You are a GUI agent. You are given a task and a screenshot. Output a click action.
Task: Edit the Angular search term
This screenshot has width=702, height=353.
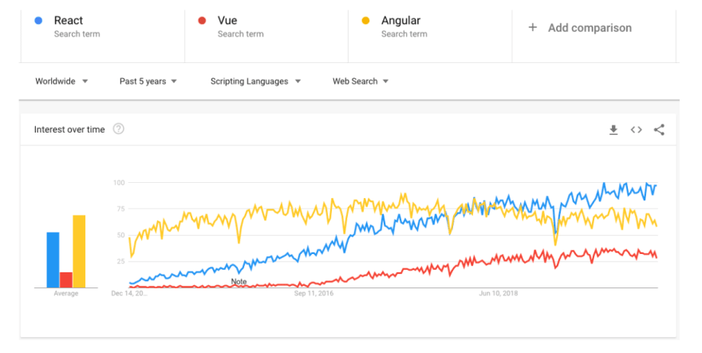430,36
